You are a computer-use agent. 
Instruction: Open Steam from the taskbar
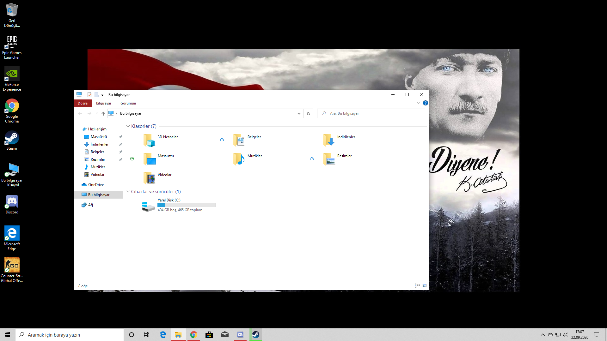[x=255, y=335]
